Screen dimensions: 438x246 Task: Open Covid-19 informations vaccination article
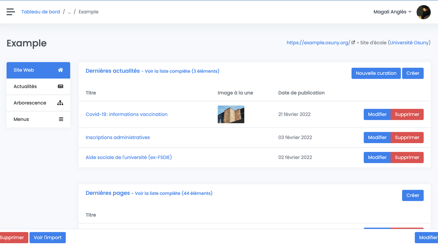pyautogui.click(x=127, y=114)
